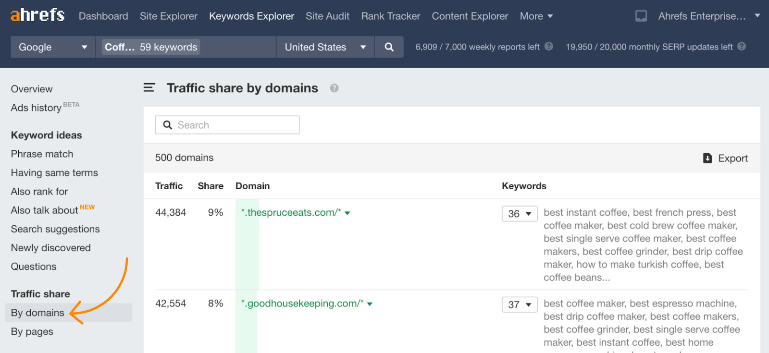Viewport: 769px width, 353px height.
Task: Click the domains Search input field
Action: click(x=227, y=125)
